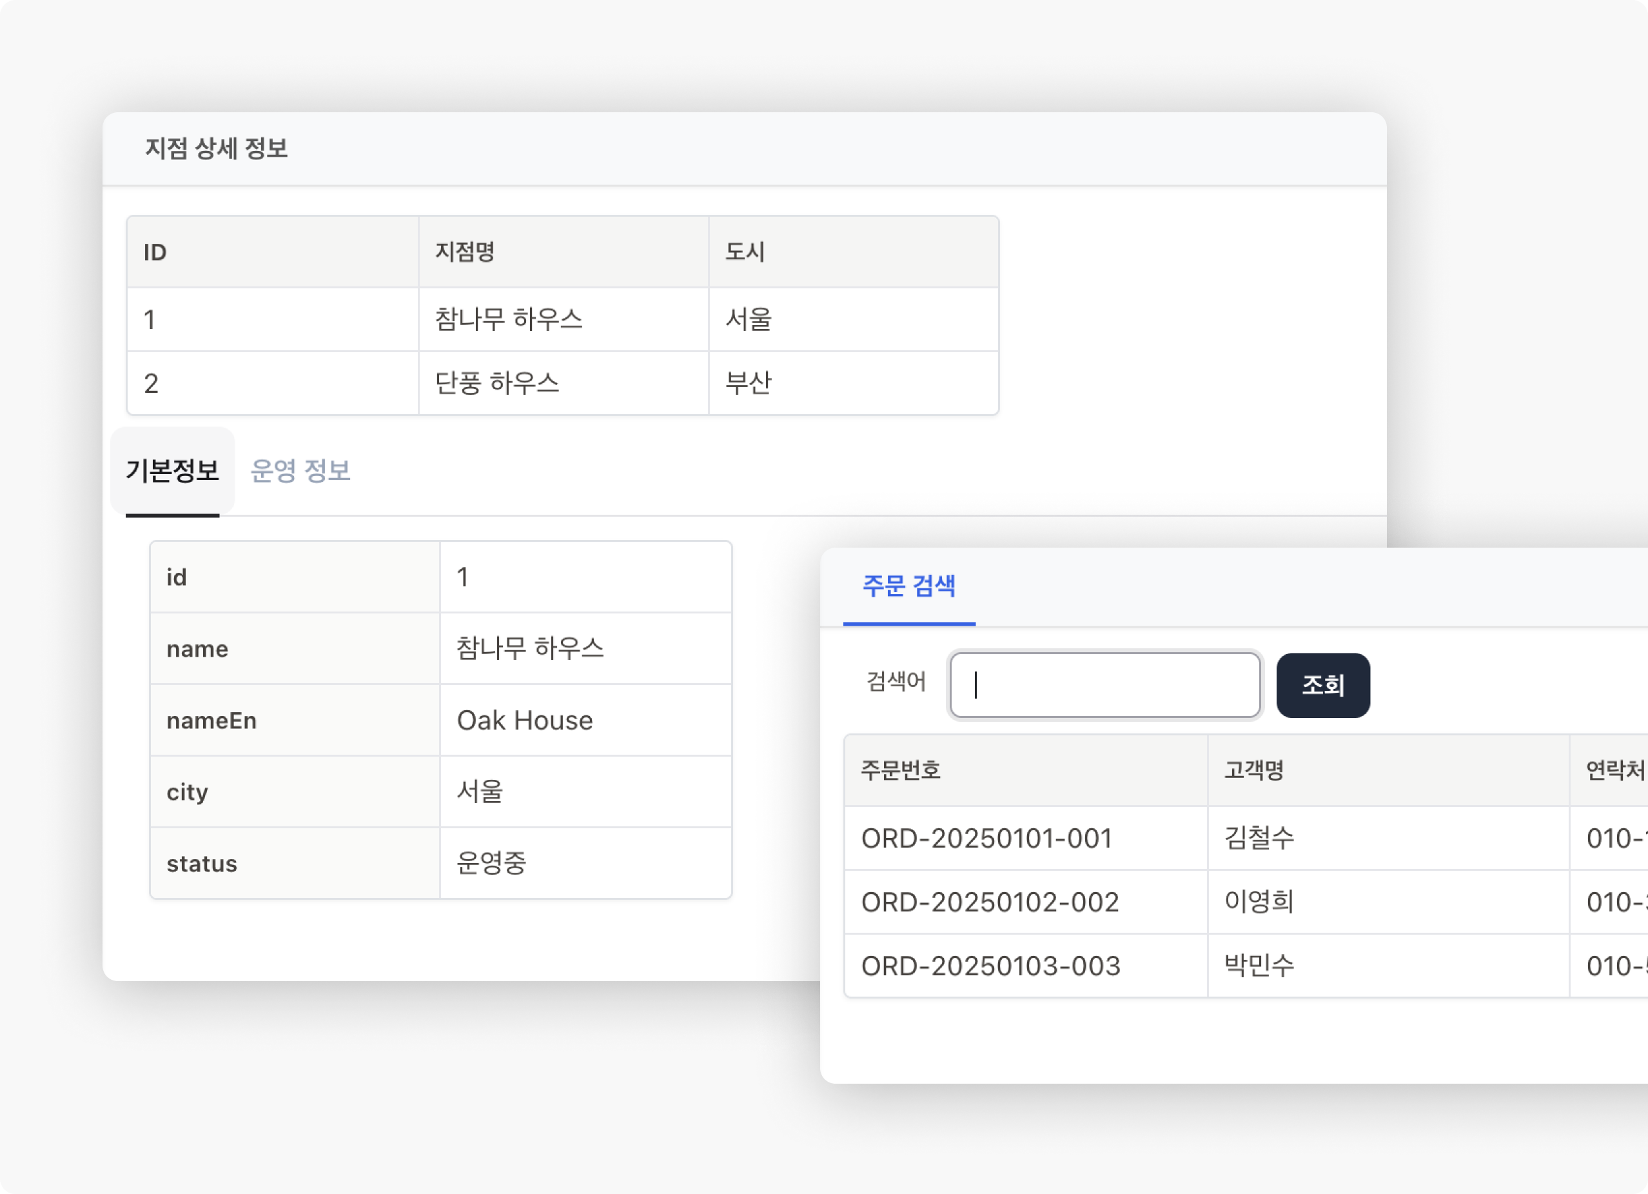The height and width of the screenshot is (1194, 1648).
Task: Select row with 참나무 하우스 branch
Action: (x=509, y=319)
